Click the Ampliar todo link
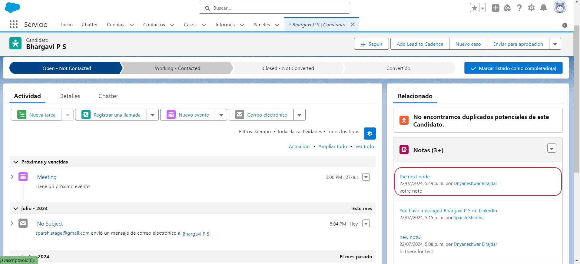The height and width of the screenshot is (264, 580). click(333, 147)
